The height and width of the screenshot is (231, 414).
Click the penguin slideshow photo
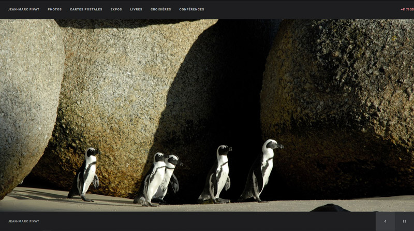207,115
